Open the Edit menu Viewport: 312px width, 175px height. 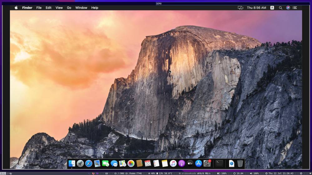[x=48, y=8]
